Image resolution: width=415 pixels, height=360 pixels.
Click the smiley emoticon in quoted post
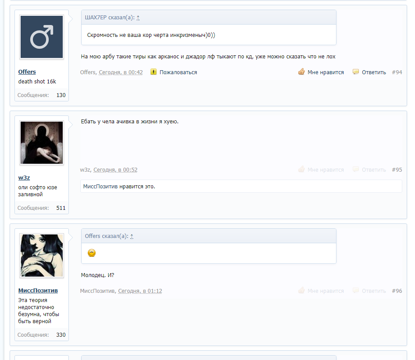(92, 253)
